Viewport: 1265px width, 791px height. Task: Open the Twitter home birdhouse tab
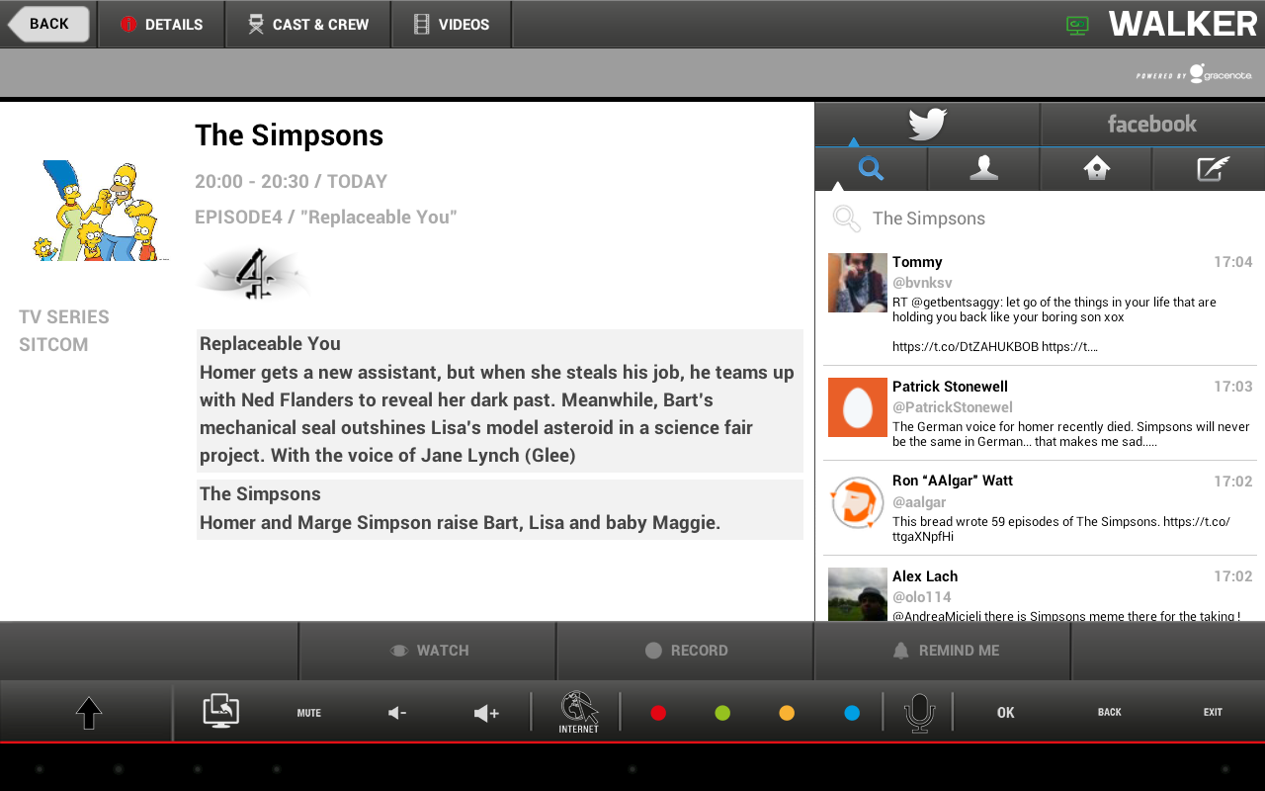pyautogui.click(x=1096, y=169)
